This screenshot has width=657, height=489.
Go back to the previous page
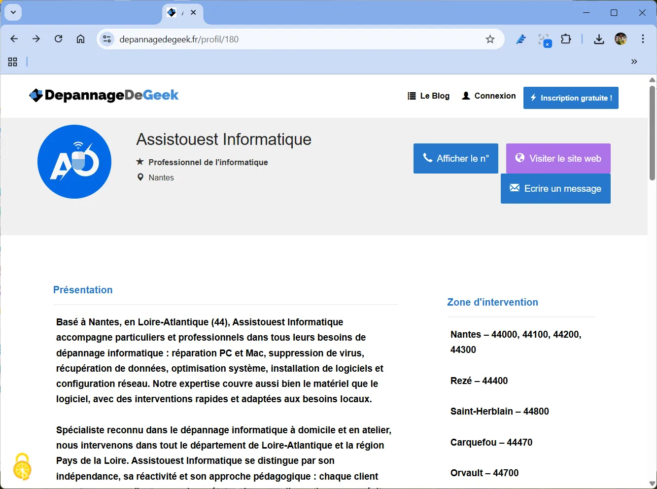pyautogui.click(x=14, y=39)
